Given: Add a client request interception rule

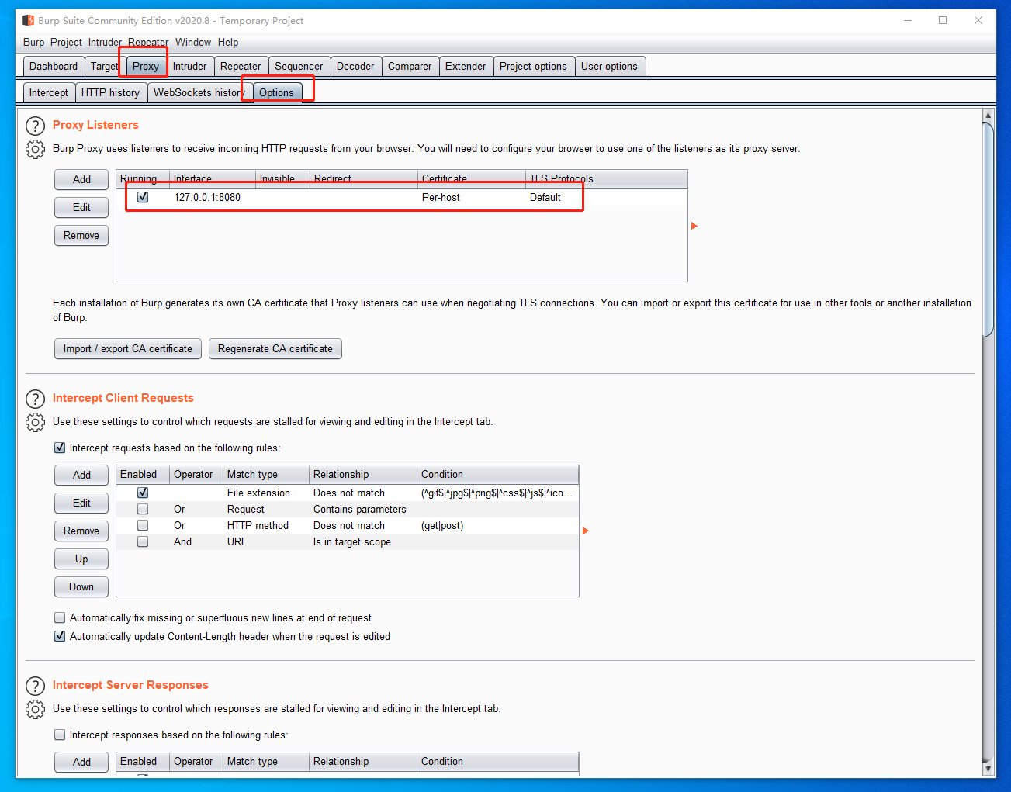Looking at the screenshot, I should coord(81,475).
